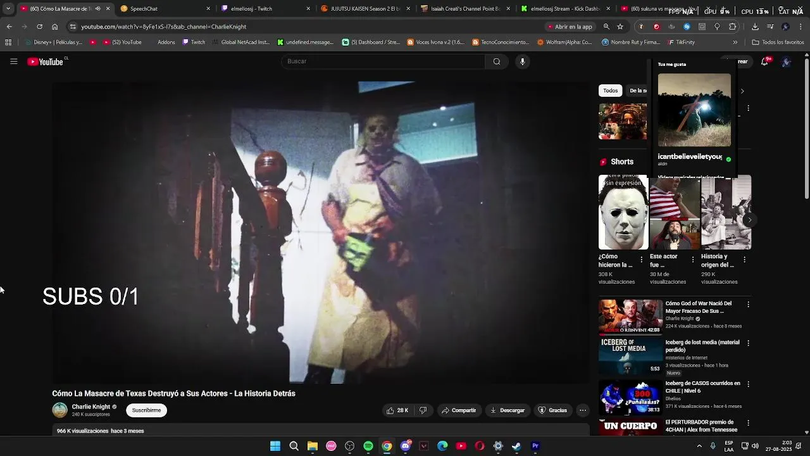This screenshot has width=810, height=456.
Task: Switch to Isaiah Creati's Channel Point tab
Action: coord(465,9)
